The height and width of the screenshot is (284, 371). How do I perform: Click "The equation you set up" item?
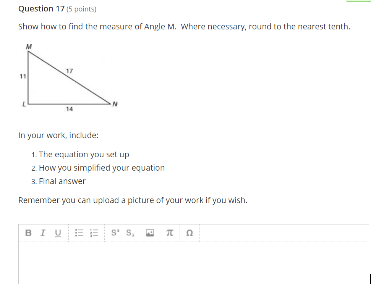coord(84,155)
